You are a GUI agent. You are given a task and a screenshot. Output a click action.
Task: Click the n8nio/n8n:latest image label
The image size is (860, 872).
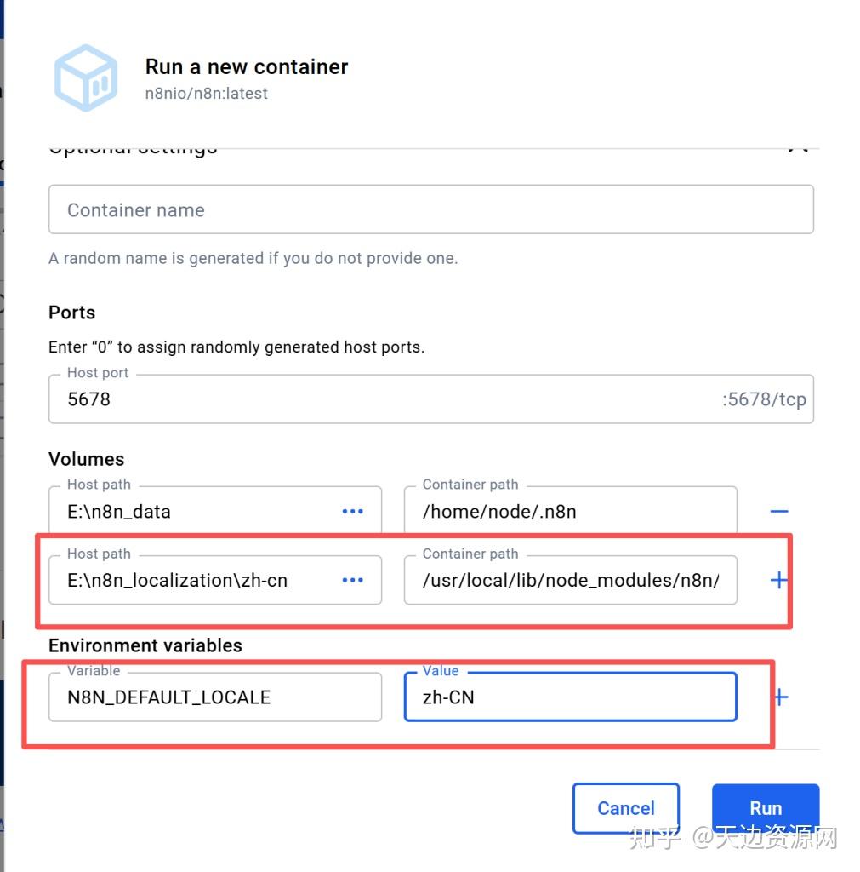207,93
